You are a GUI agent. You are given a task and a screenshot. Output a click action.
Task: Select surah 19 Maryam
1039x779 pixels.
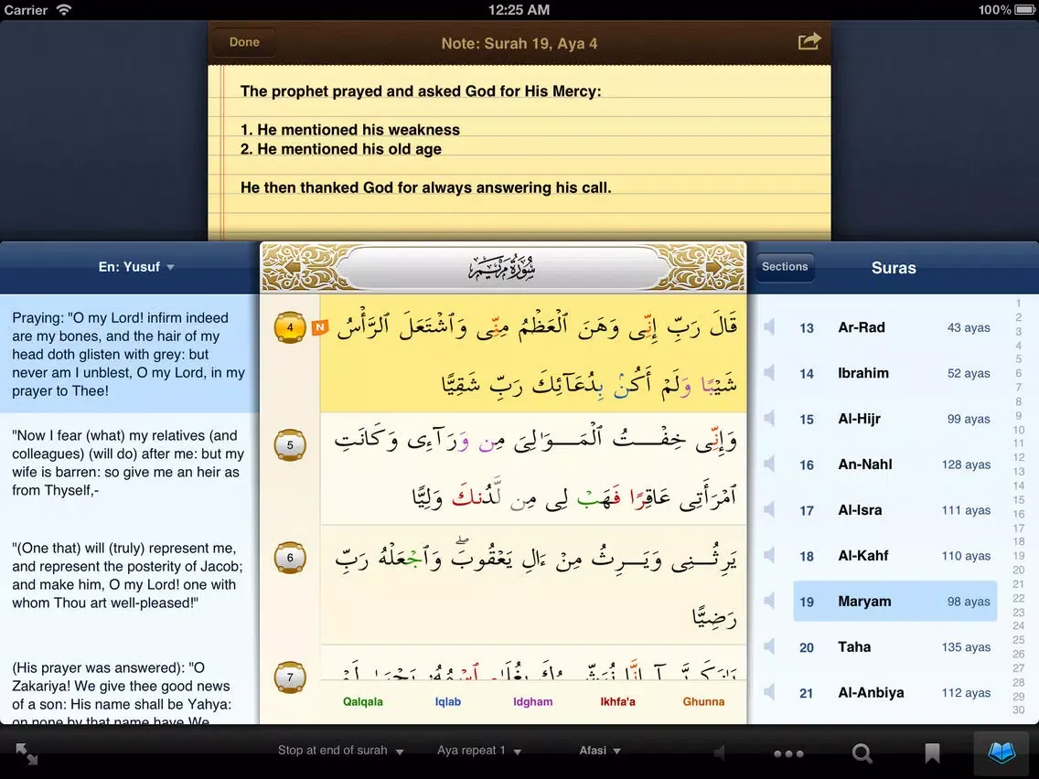(894, 602)
